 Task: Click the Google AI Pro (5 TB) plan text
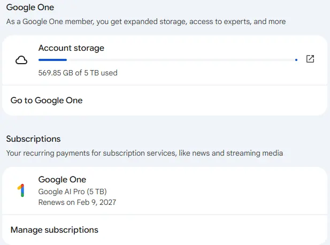pos(72,192)
